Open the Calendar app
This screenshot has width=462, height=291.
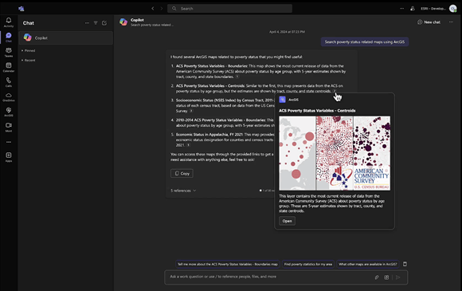[9, 67]
